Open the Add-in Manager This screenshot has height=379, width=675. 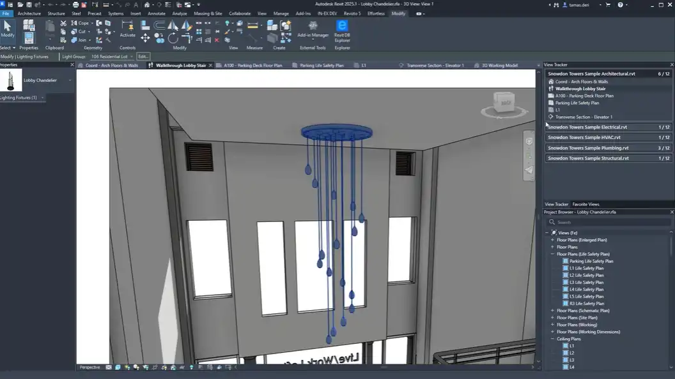(x=313, y=29)
